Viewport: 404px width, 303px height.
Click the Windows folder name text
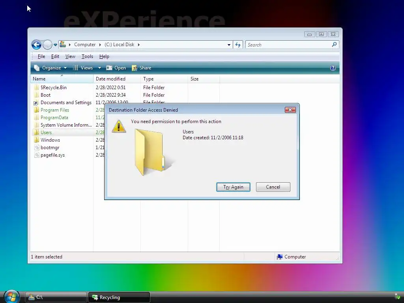(x=50, y=140)
